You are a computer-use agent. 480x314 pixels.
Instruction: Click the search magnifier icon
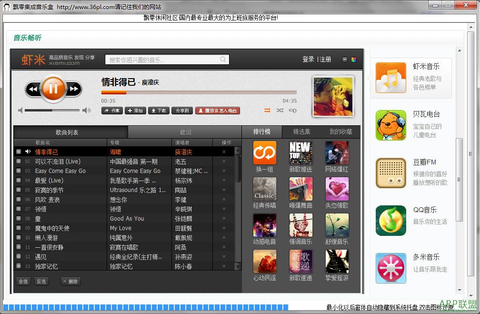(x=223, y=60)
